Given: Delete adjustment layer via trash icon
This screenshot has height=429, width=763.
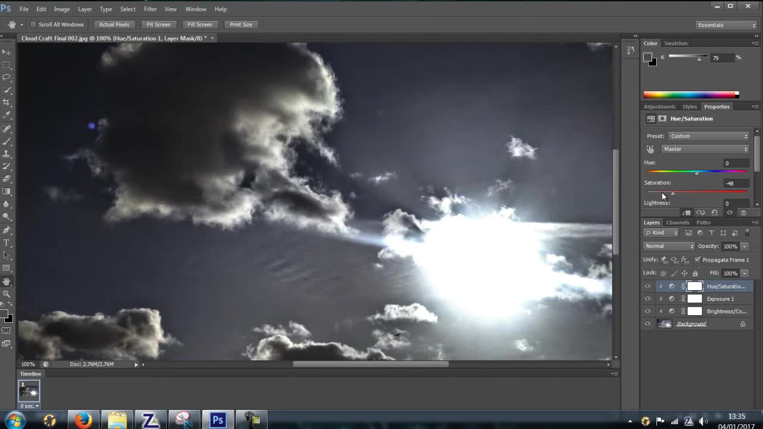Looking at the screenshot, I should coord(743,213).
